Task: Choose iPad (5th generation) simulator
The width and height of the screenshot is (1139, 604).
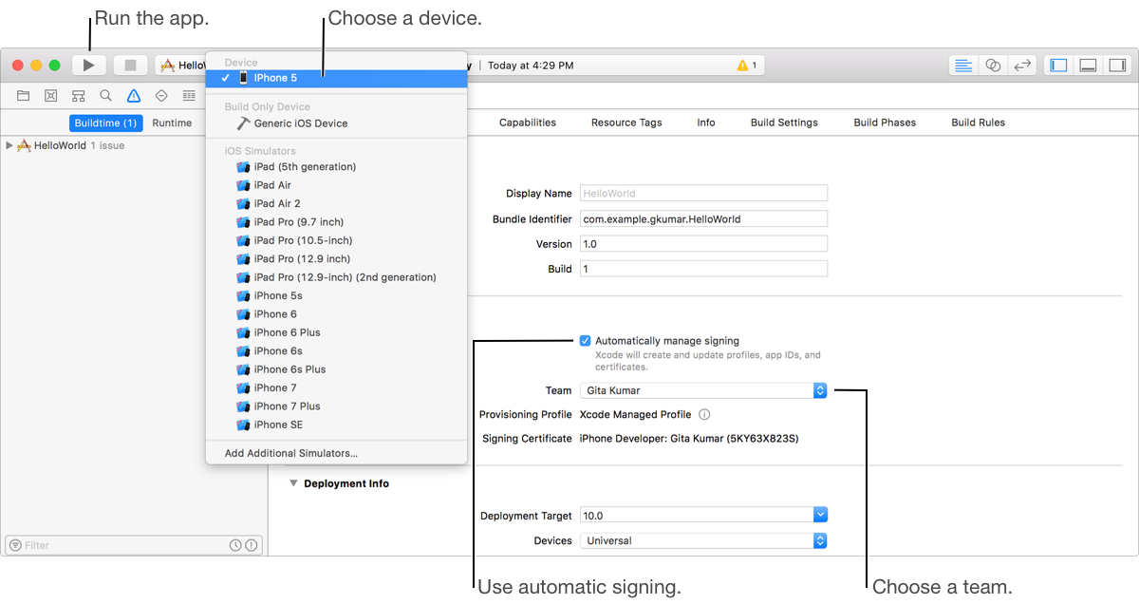Action: [x=336, y=167]
